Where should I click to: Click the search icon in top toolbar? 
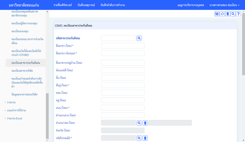point(233,14)
